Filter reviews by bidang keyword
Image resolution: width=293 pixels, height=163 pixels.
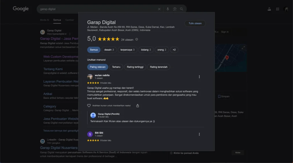pos(146,50)
